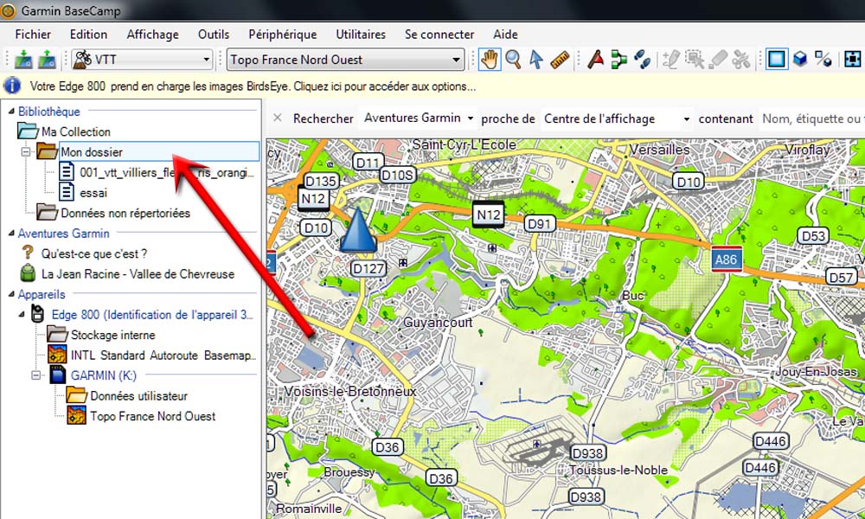Click the greyed pencil insert tool
This screenshot has height=519, width=865.
coord(671,59)
